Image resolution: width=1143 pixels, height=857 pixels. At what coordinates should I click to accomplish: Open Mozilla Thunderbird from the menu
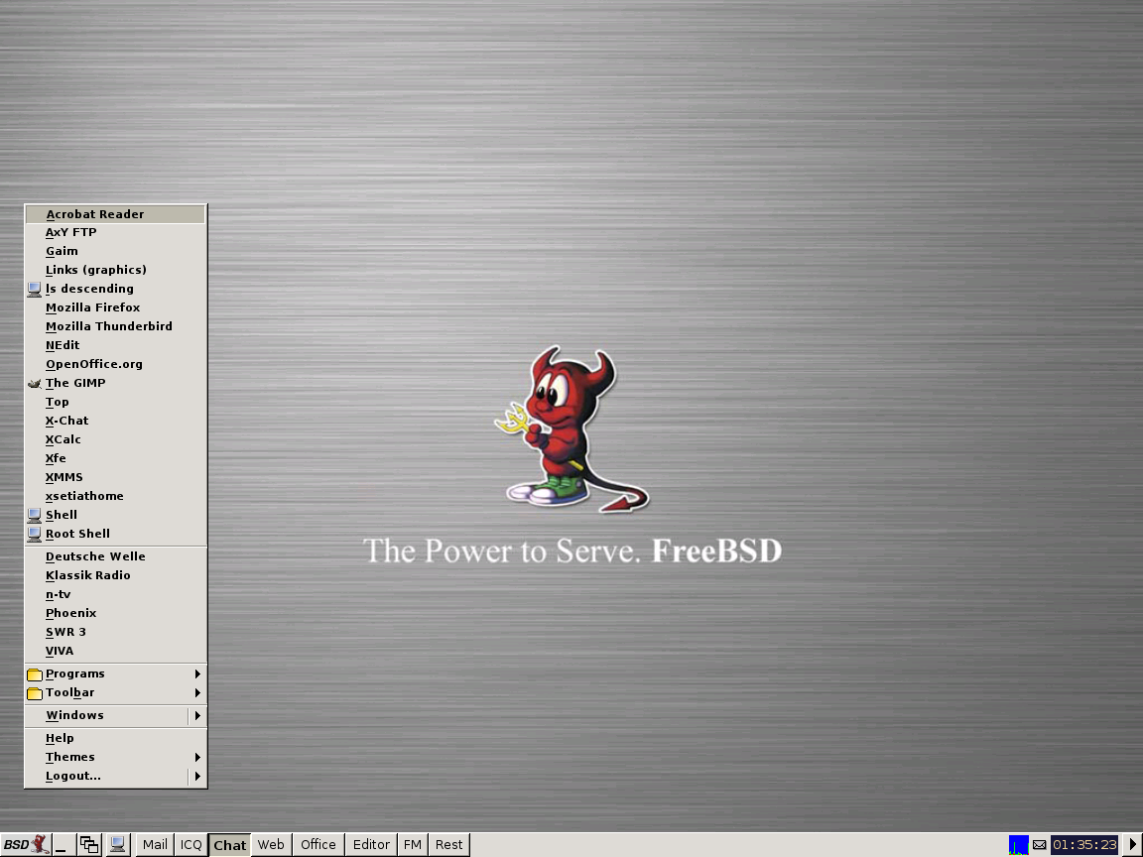tap(116, 327)
